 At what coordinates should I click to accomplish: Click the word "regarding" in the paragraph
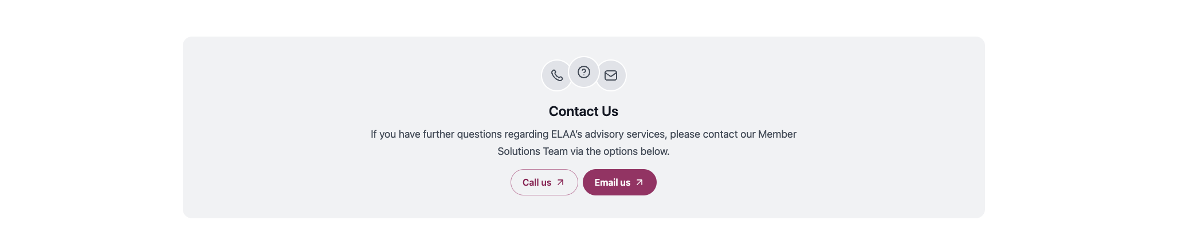[526, 134]
